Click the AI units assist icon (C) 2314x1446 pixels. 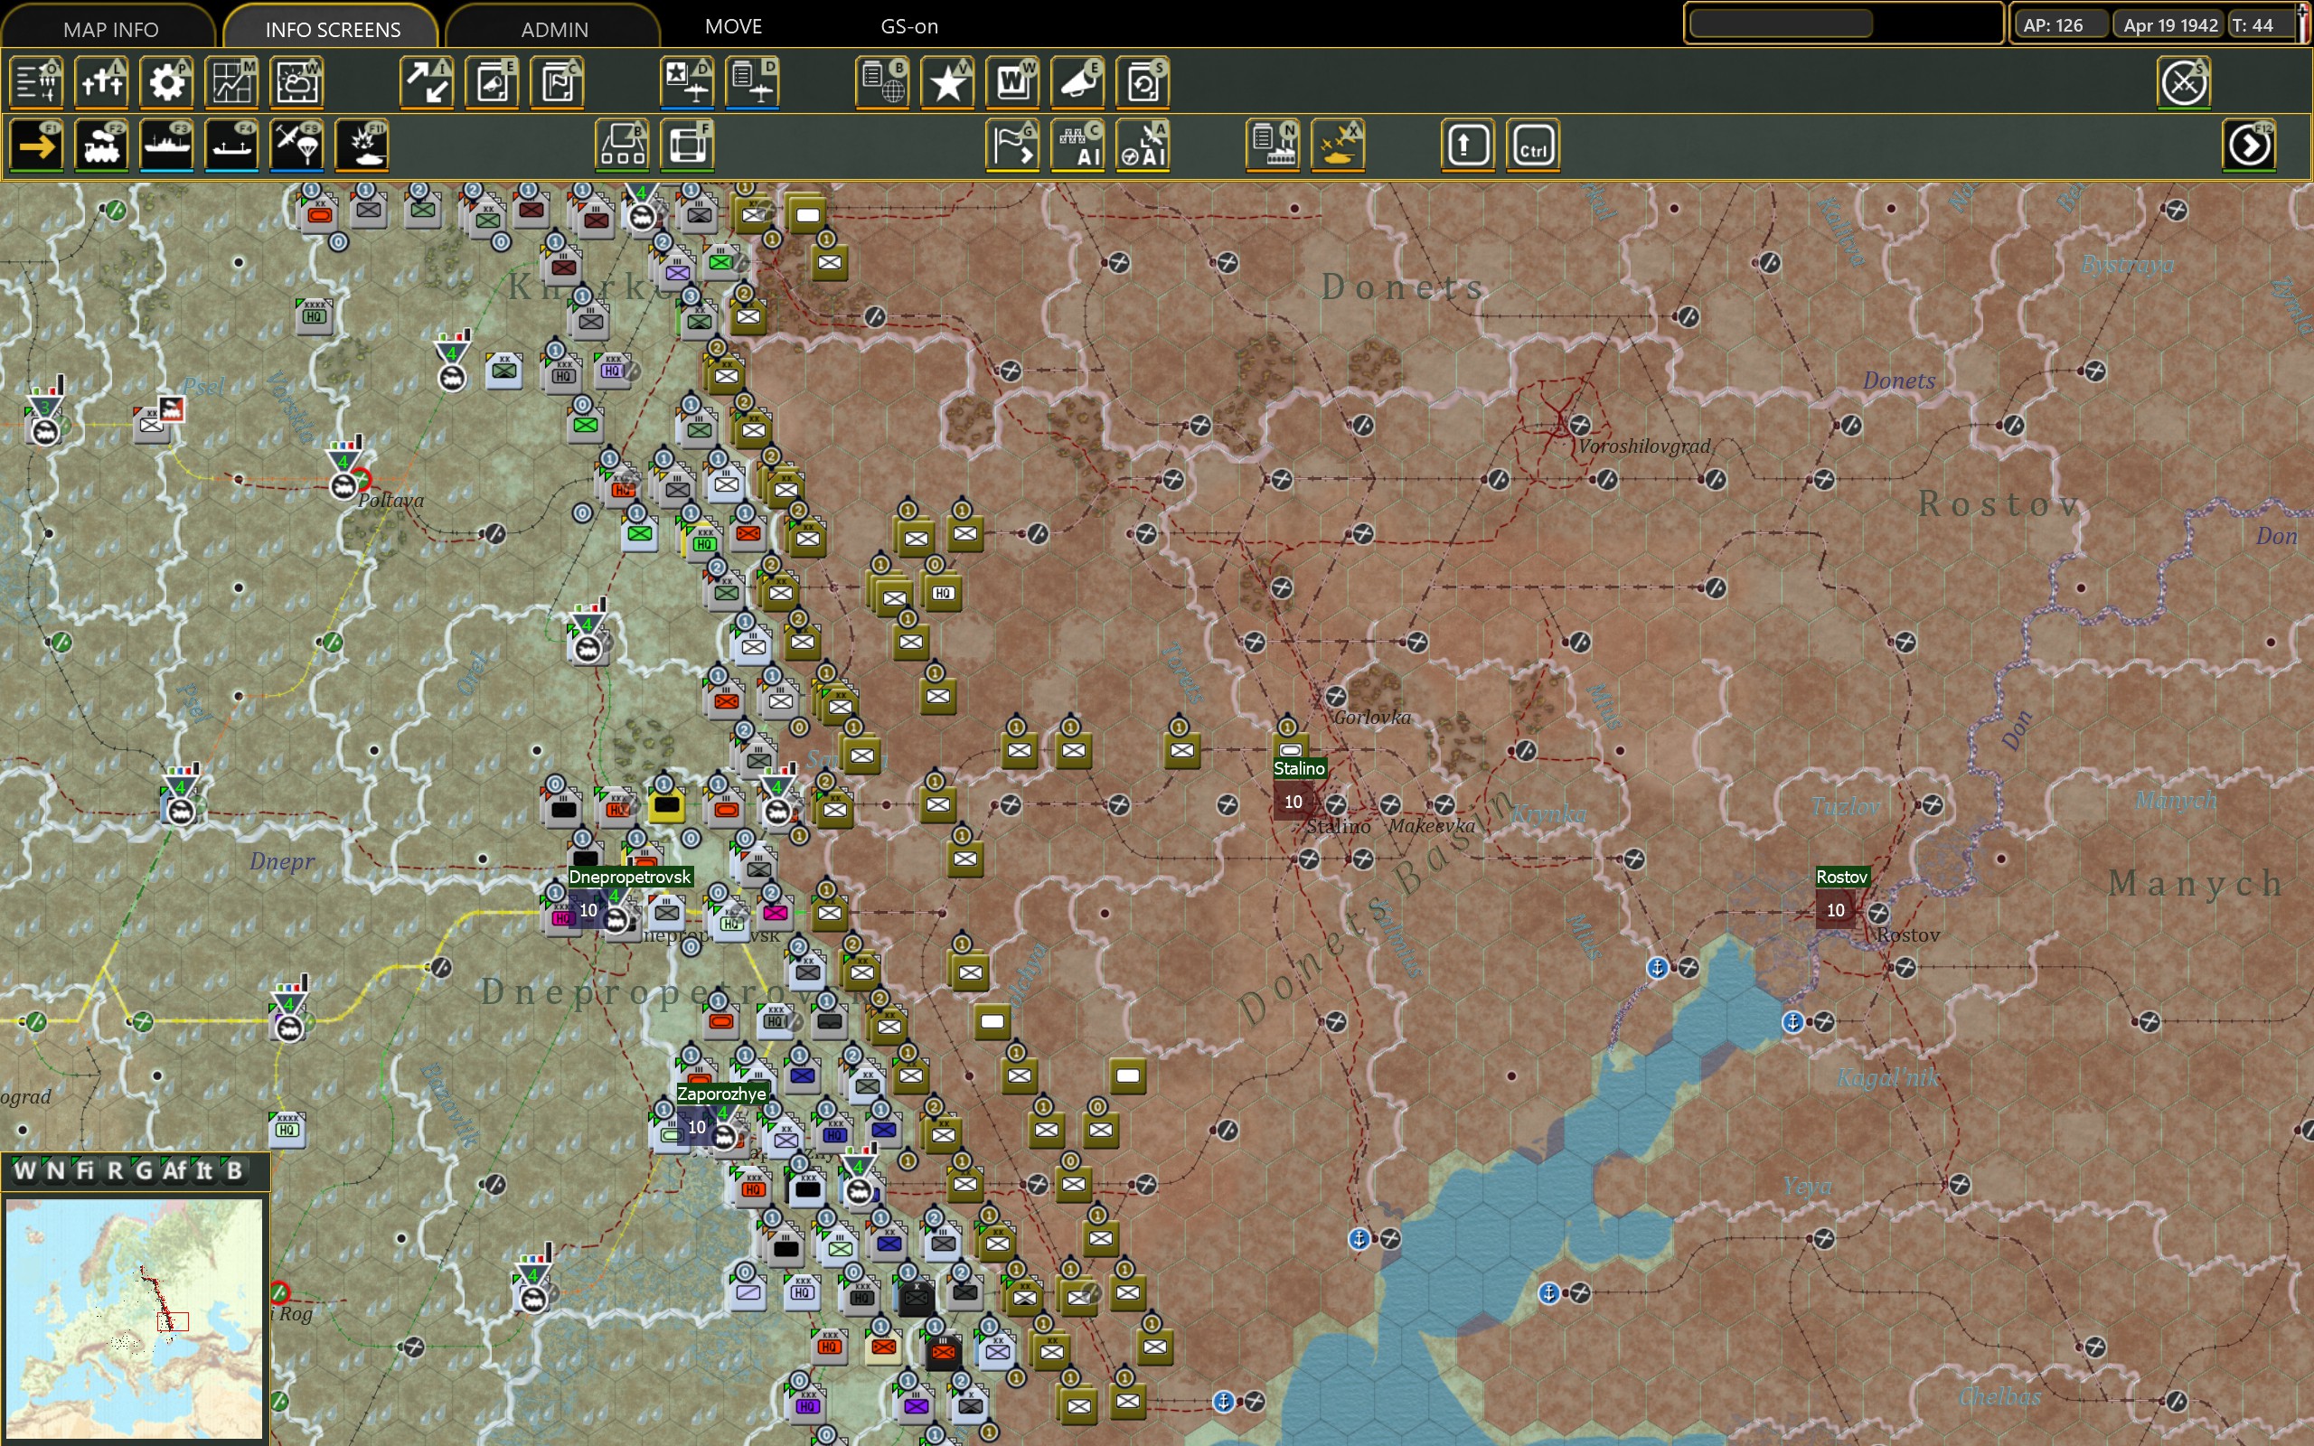click(1077, 146)
